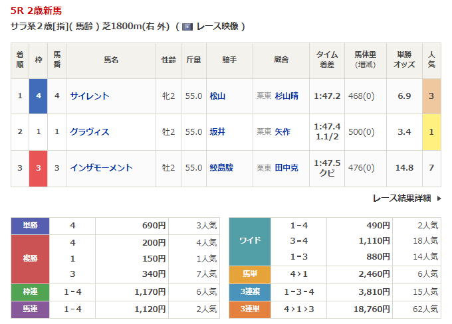Open horse インザモーメント profile link
This screenshot has height=324, width=452.
pyautogui.click(x=101, y=168)
